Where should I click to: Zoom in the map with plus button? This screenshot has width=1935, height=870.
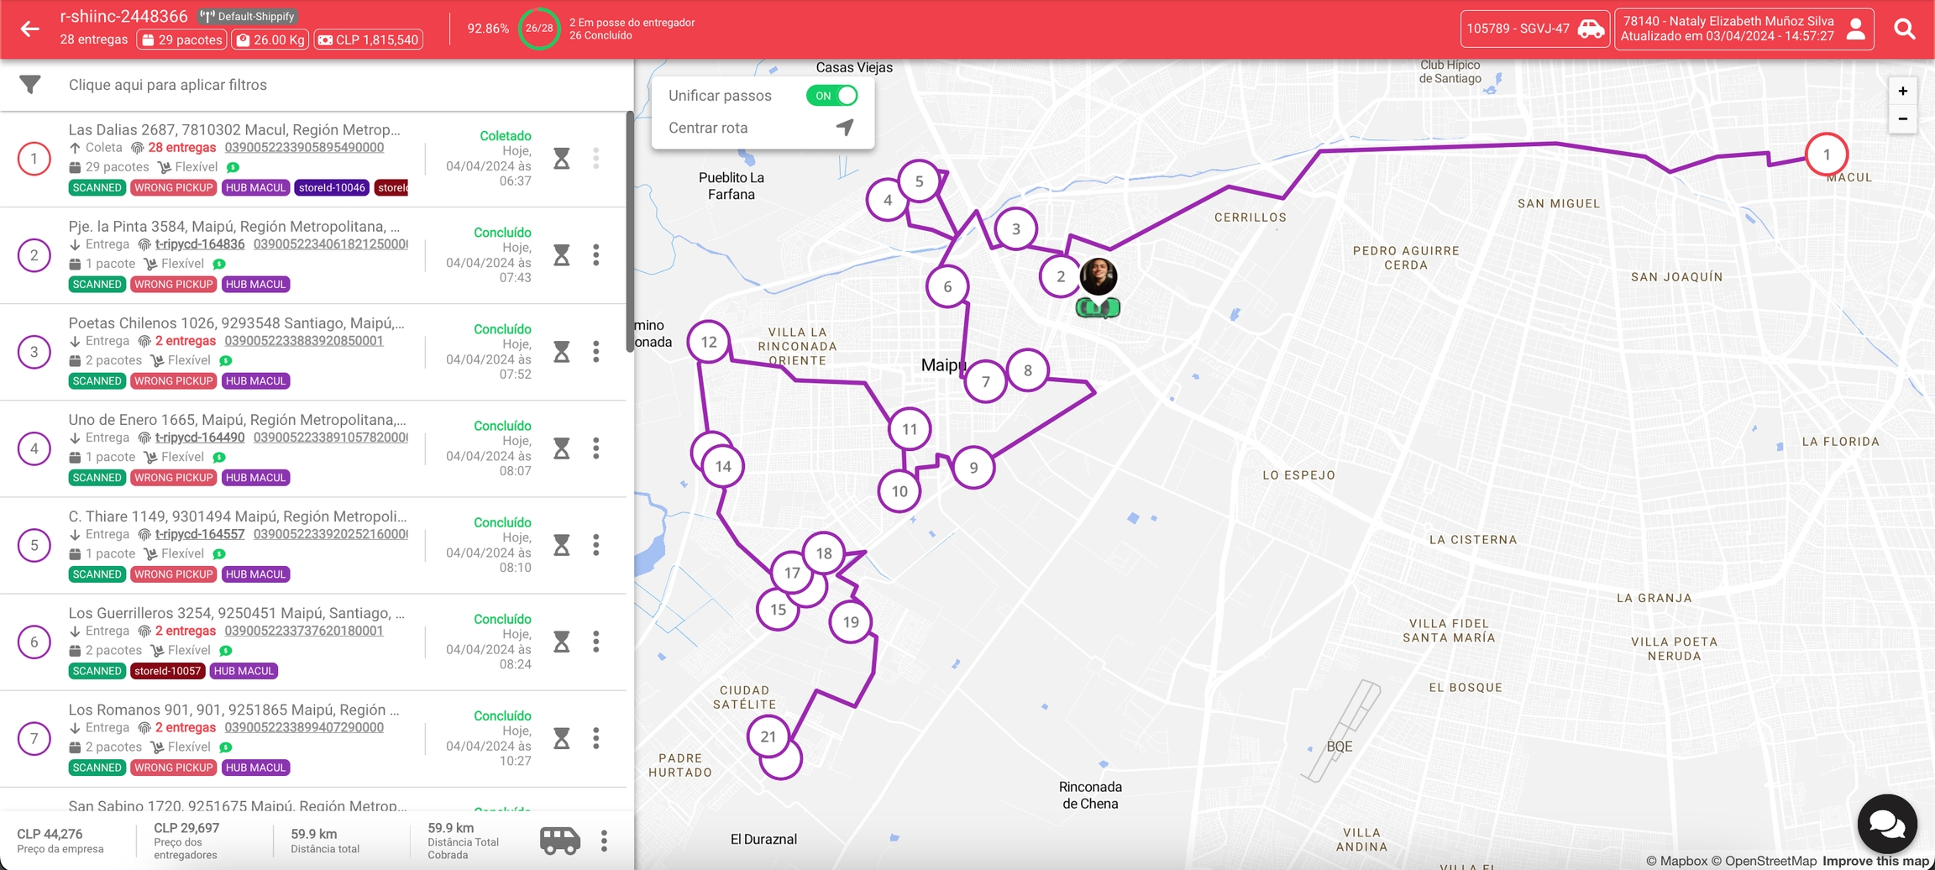coord(1902,91)
